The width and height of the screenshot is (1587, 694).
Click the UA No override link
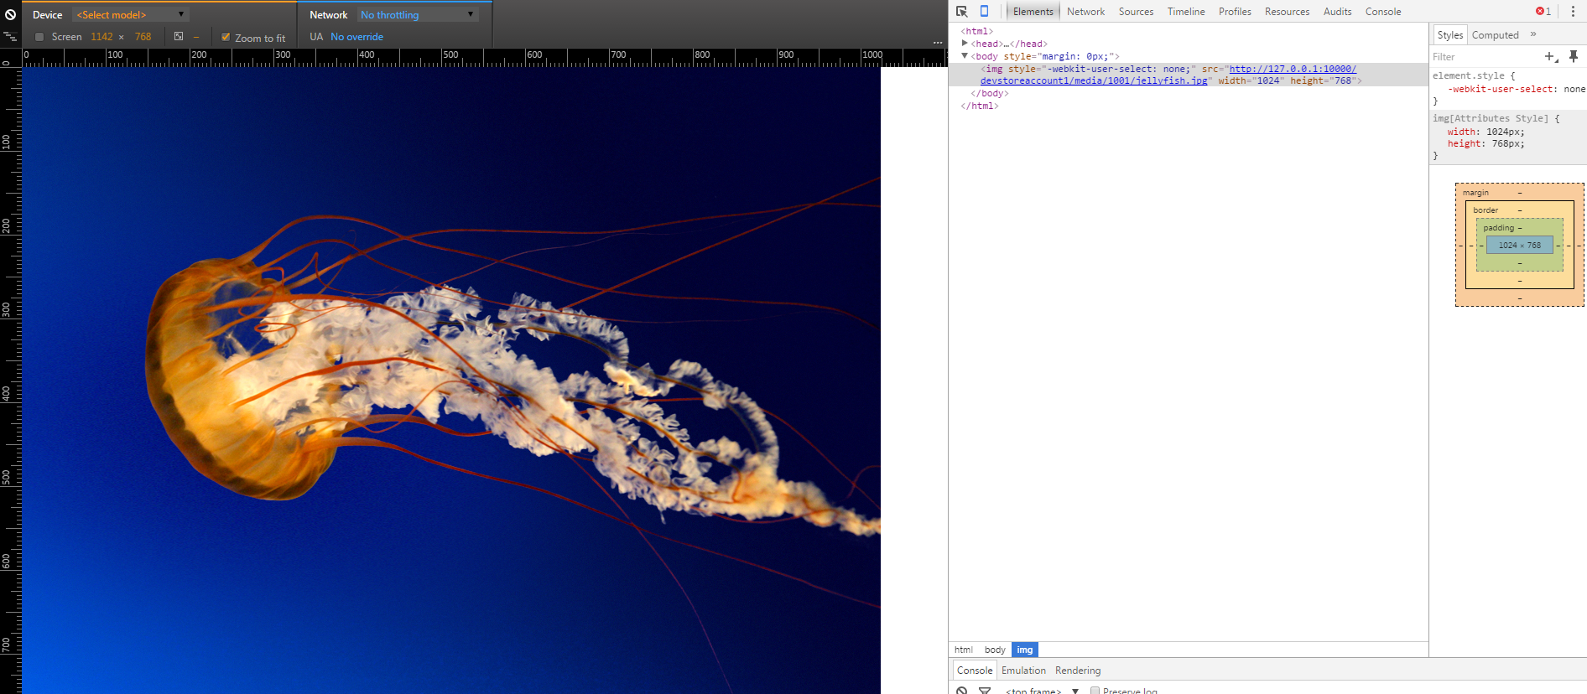pos(356,37)
